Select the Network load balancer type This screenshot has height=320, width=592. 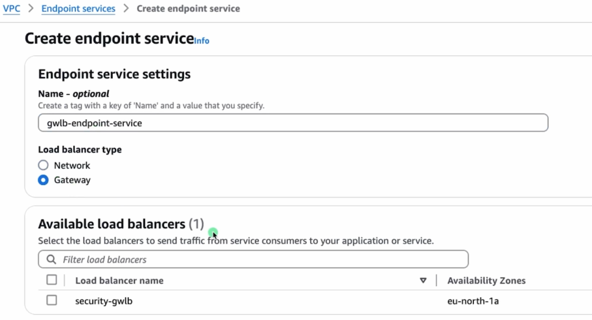click(x=44, y=166)
